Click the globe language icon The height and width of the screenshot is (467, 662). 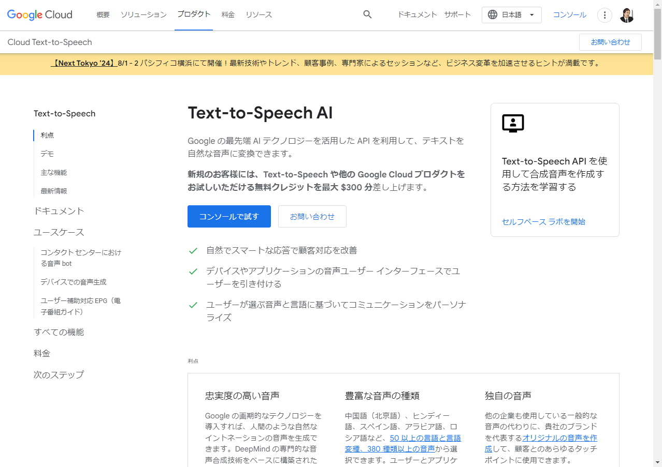[492, 14]
